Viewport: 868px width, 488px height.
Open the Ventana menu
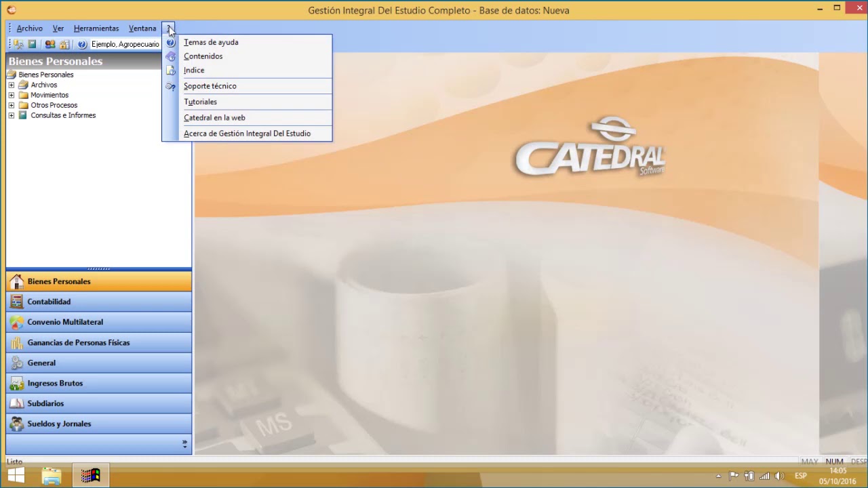(142, 28)
